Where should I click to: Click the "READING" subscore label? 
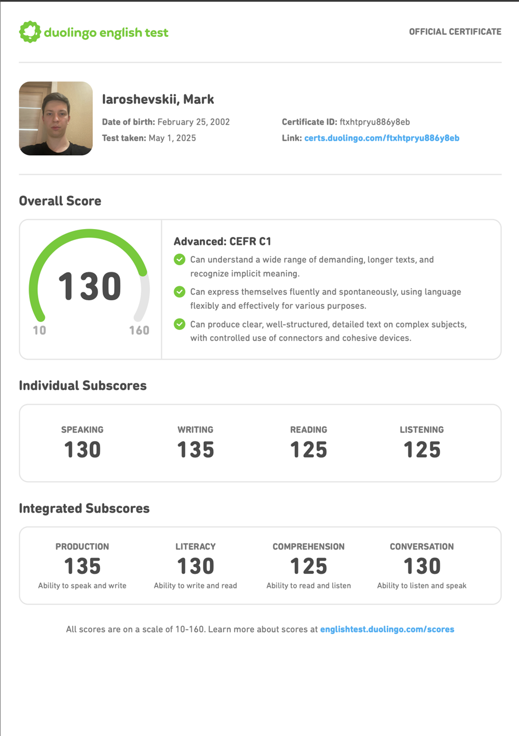(x=309, y=430)
